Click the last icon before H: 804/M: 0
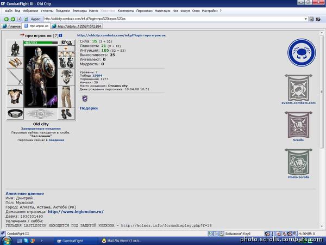326x245 pixels. click(295, 234)
